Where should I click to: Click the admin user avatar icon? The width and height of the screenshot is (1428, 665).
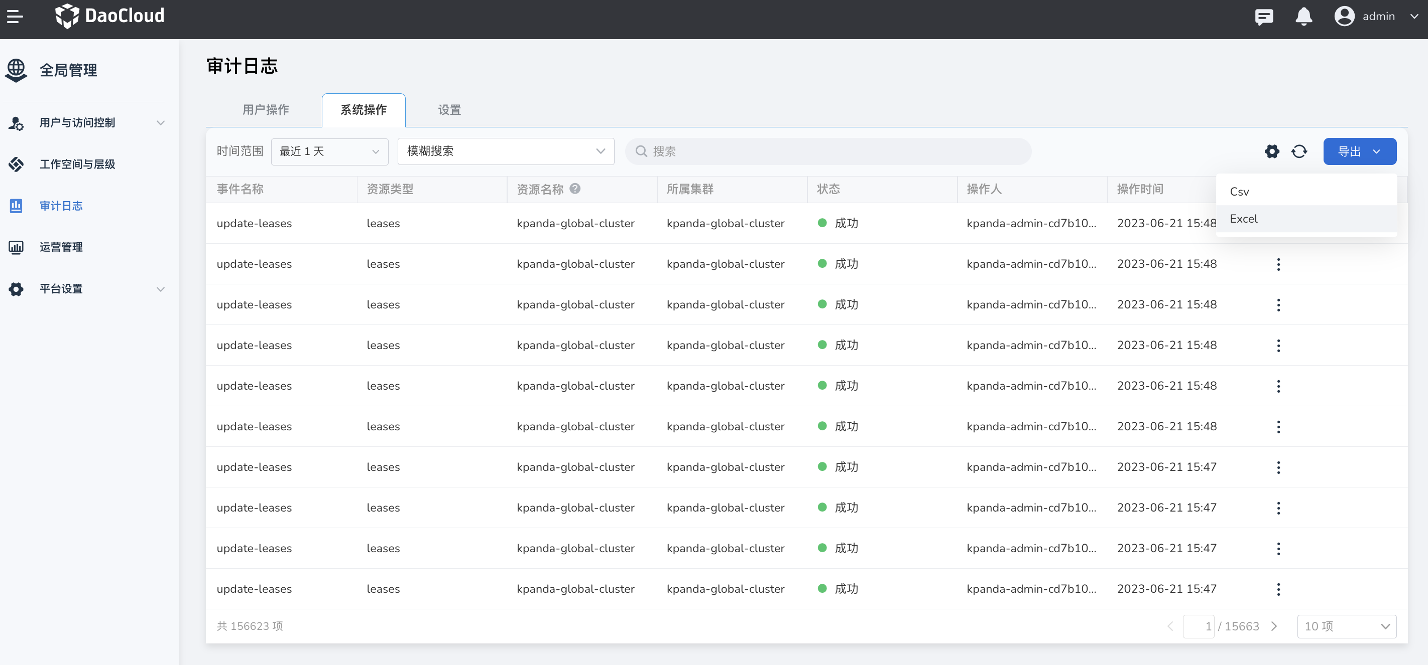[1344, 16]
